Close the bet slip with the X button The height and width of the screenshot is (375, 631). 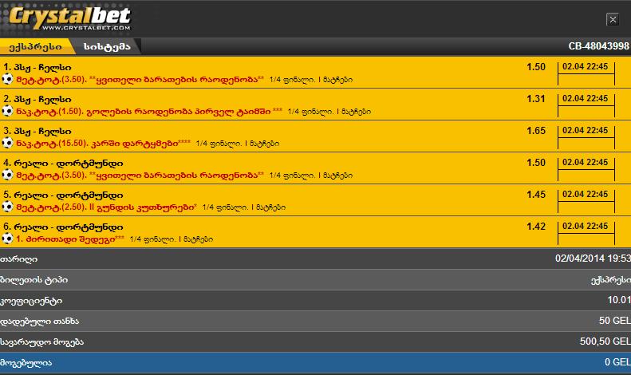(x=613, y=19)
